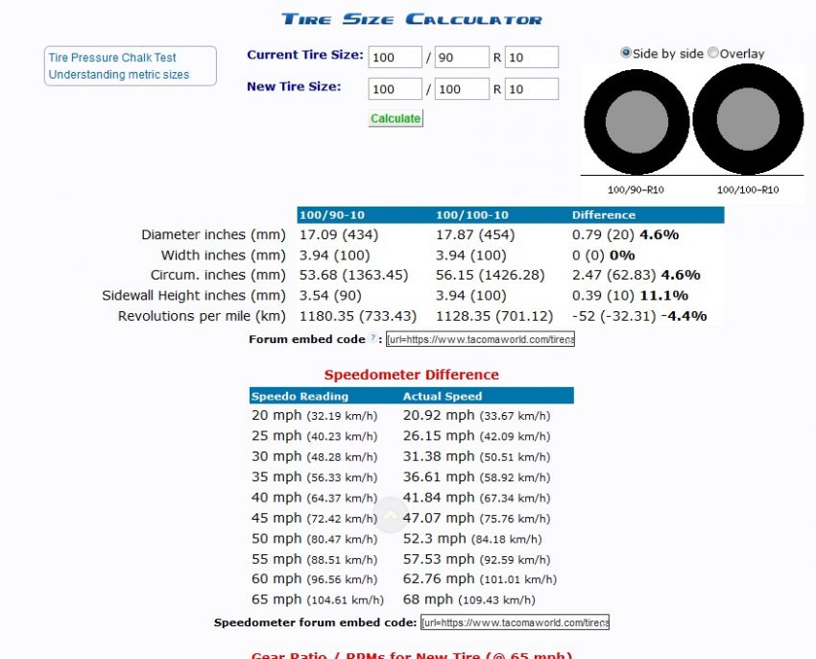Click the 53.68 (1363.45) circumference value
The width and height of the screenshot is (816, 659).
point(354,275)
